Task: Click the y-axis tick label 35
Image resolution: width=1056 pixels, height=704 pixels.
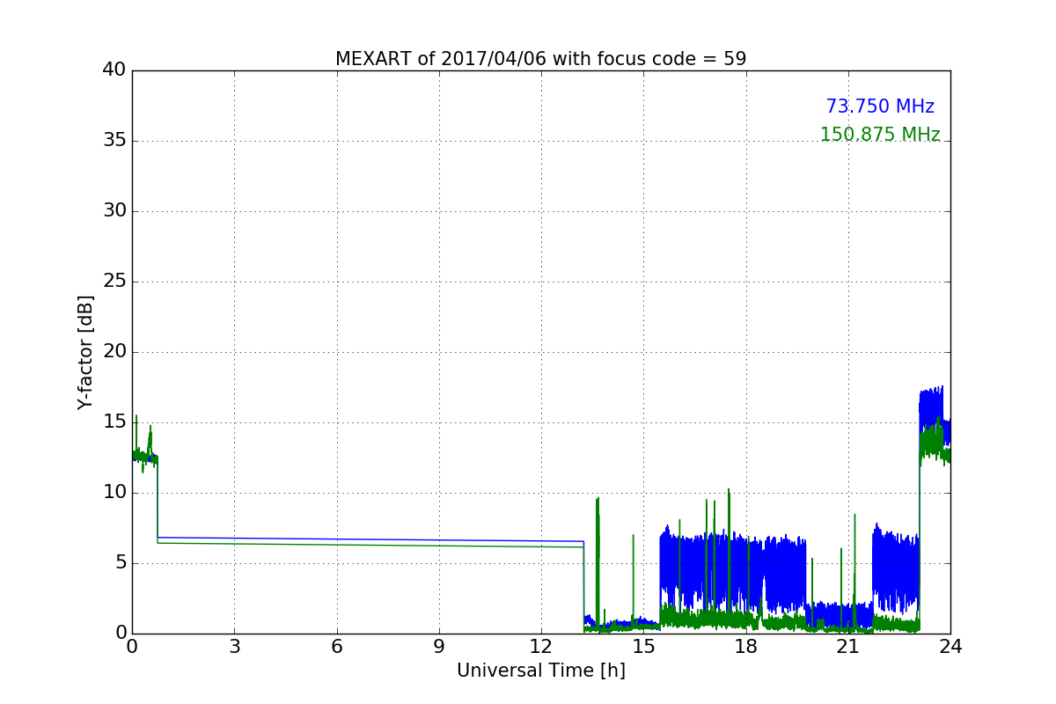Action: pyautogui.click(x=114, y=141)
